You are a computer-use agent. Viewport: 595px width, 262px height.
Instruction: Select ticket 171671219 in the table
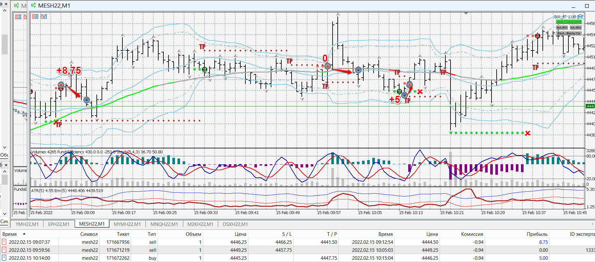pos(118,250)
